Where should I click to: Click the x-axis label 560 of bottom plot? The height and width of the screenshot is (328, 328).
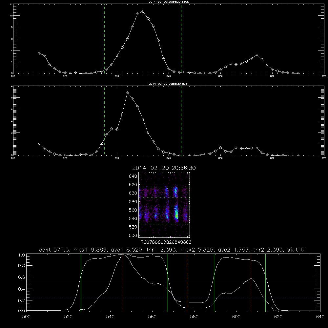(152, 317)
